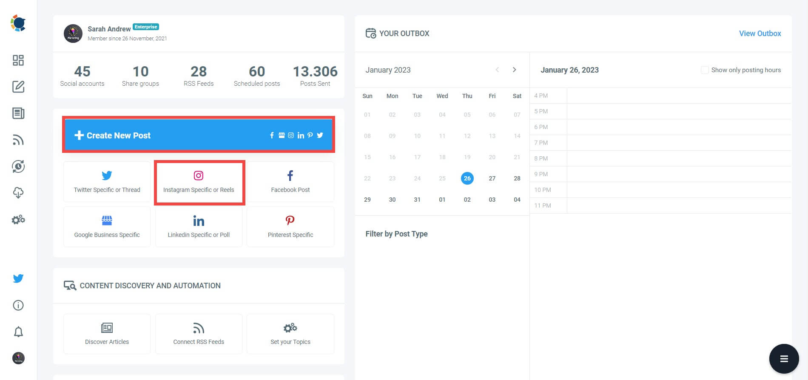Viewport: 808px width, 380px height.
Task: Click the Instagram icon in Create New Post bar
Action: pos(291,135)
